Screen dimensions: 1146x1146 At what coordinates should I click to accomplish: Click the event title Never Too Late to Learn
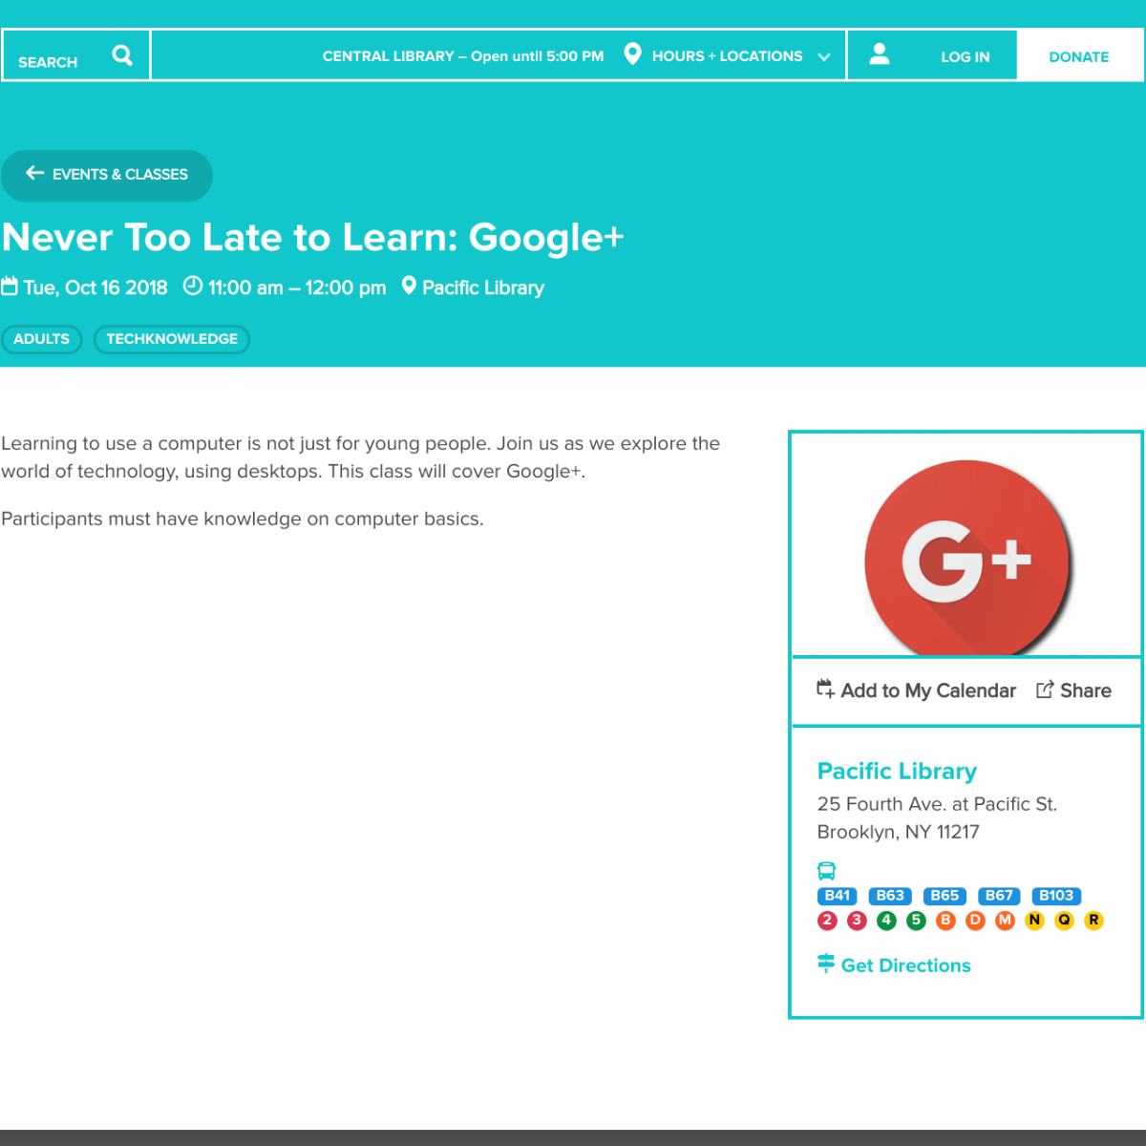[313, 238]
